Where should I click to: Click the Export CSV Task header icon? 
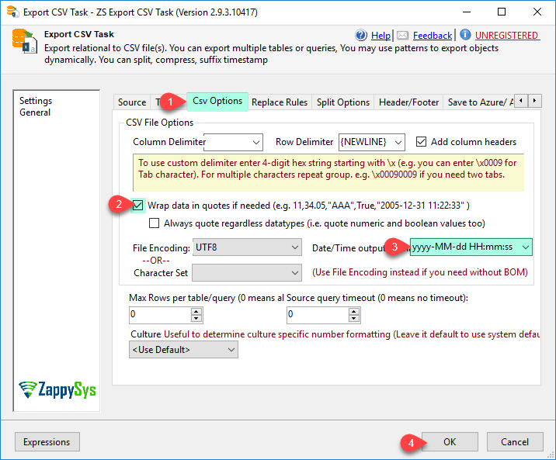(x=24, y=41)
